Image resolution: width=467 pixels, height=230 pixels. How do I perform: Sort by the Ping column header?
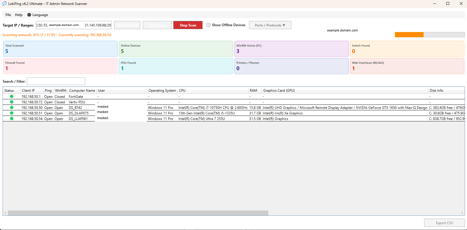[x=48, y=91]
